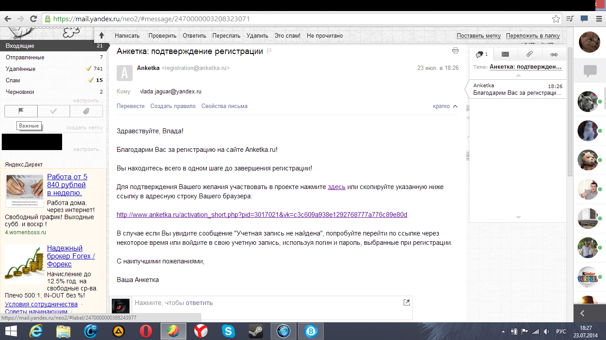Forward the message with Переслать
Viewport: 606px width, 340px height.
[226, 36]
